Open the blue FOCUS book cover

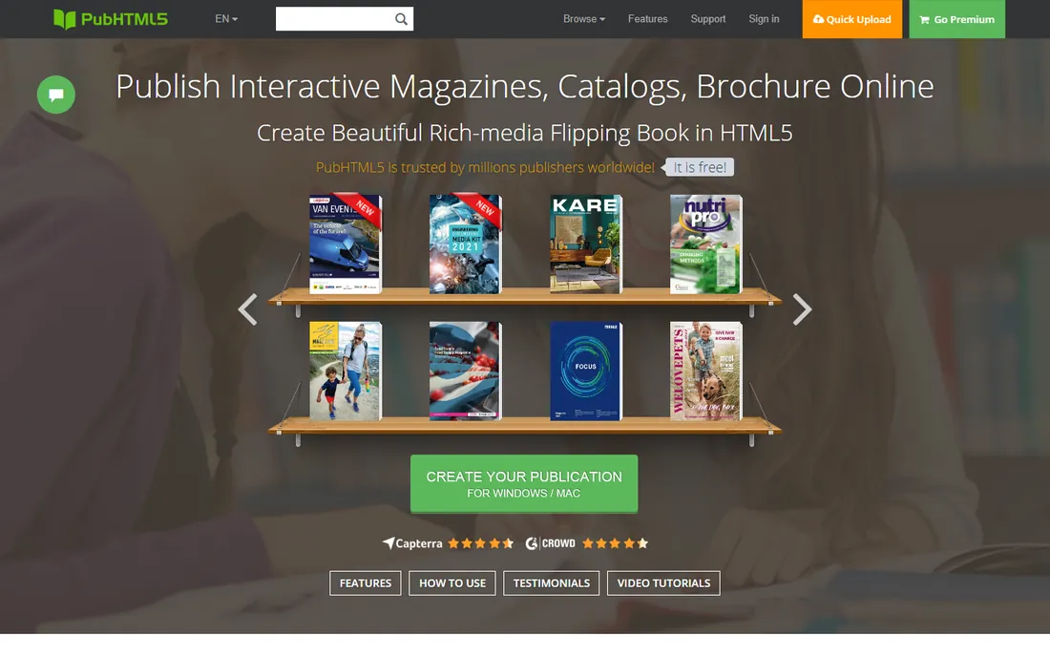click(x=586, y=371)
